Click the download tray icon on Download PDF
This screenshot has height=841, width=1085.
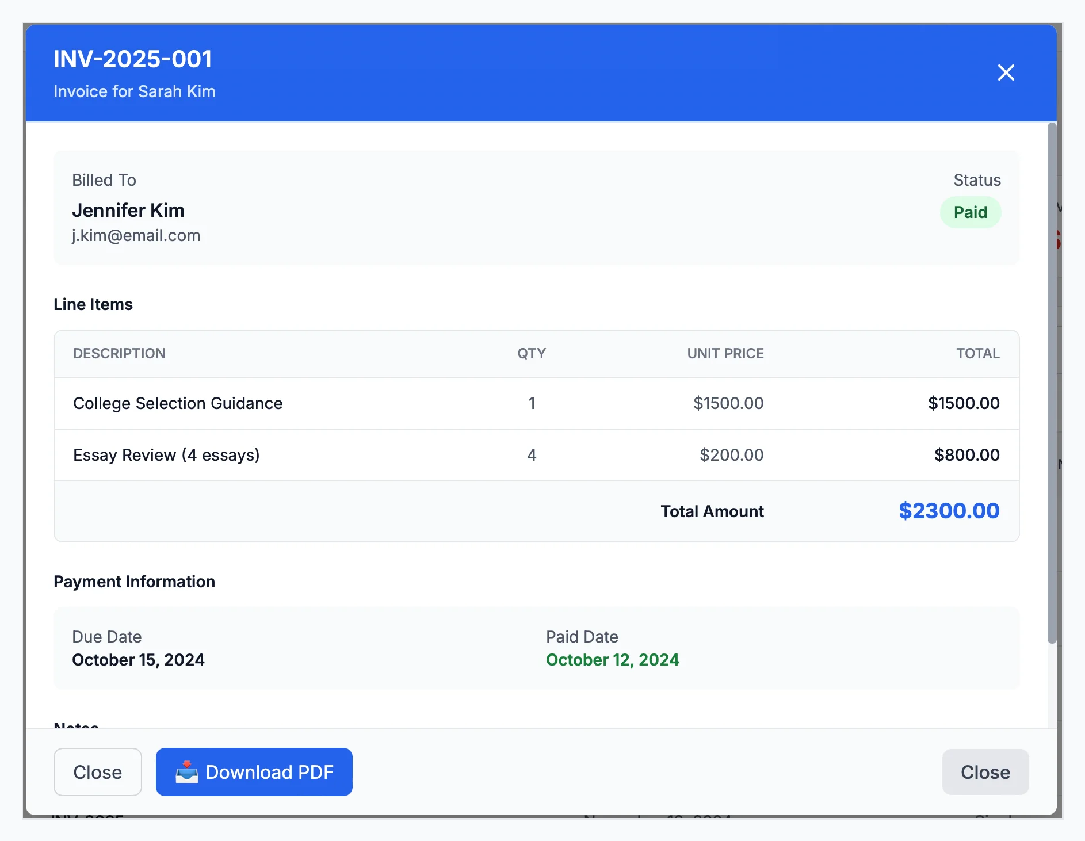click(x=188, y=772)
